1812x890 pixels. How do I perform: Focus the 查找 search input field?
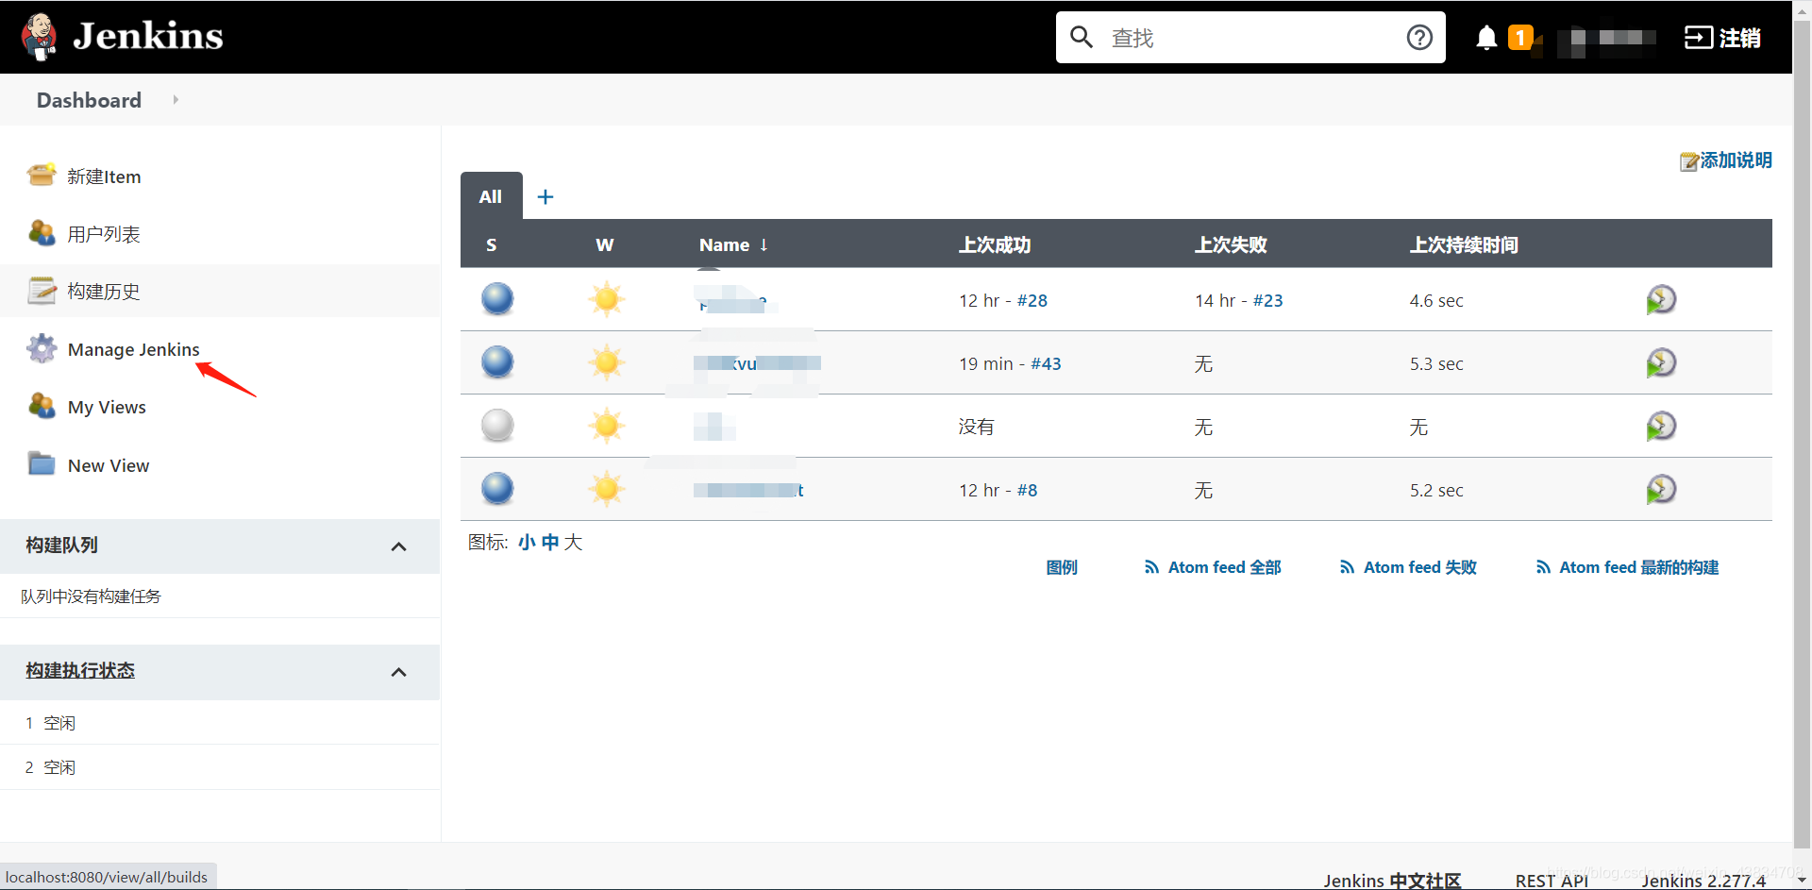(x=1250, y=38)
